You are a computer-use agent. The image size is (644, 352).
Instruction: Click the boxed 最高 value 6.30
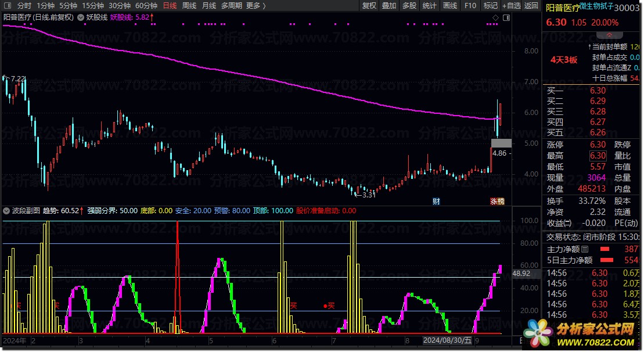[598, 156]
